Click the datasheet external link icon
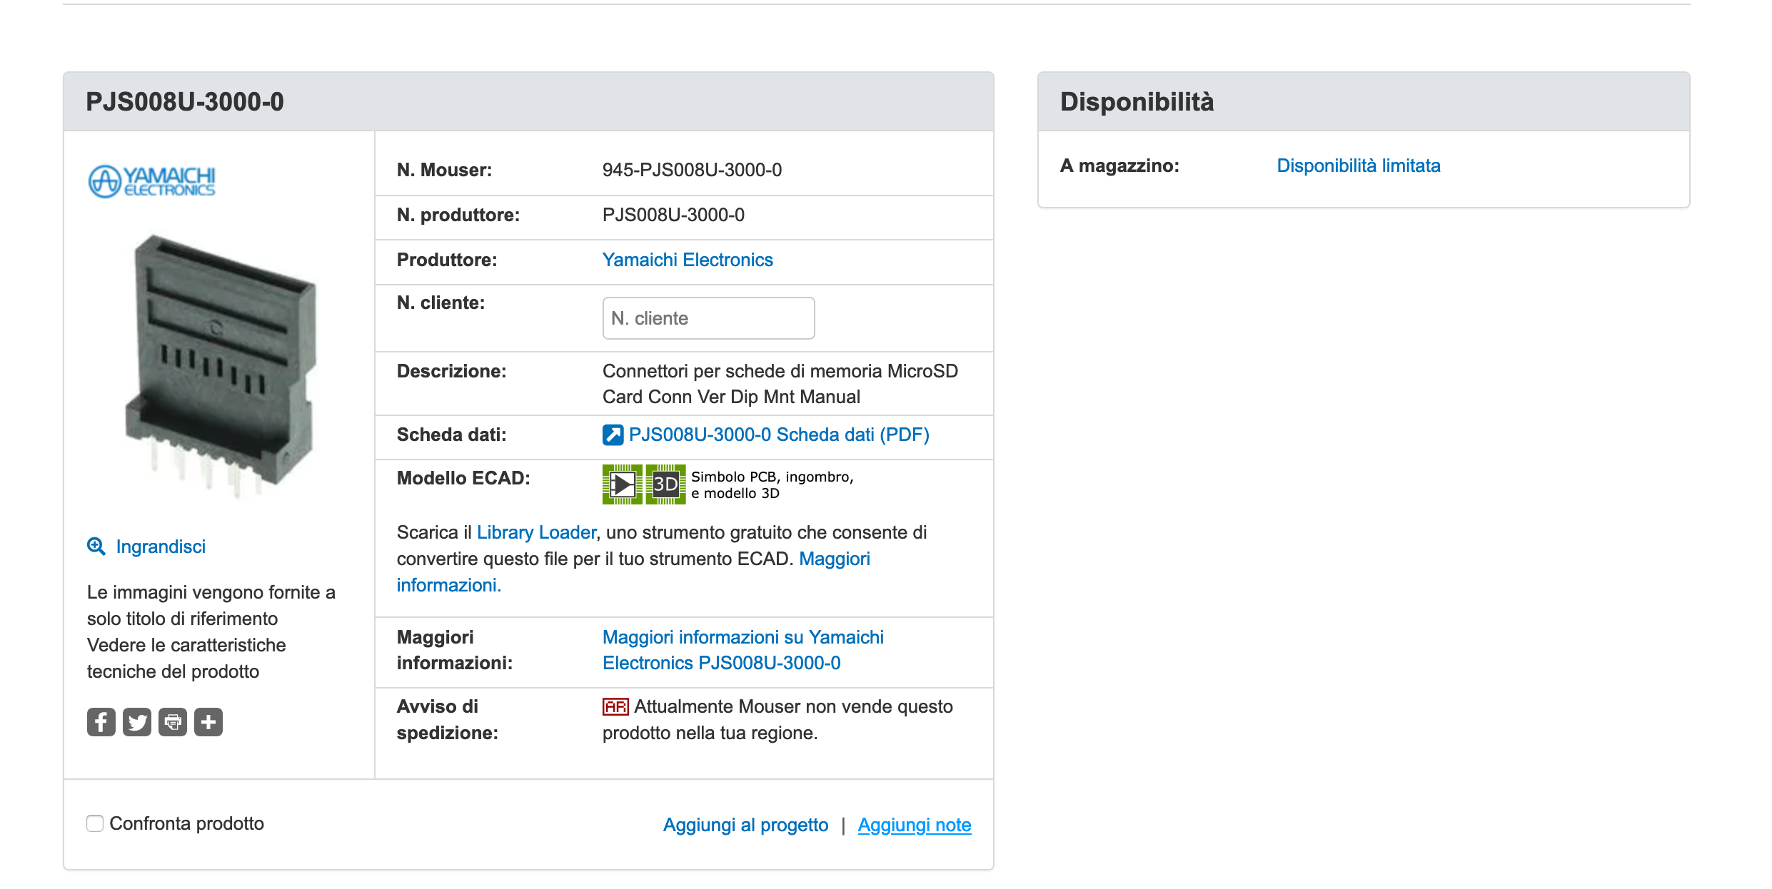The width and height of the screenshot is (1772, 889). pos(613,435)
